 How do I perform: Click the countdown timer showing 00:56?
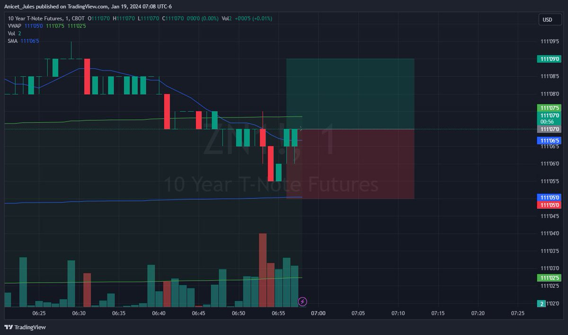[x=548, y=122]
